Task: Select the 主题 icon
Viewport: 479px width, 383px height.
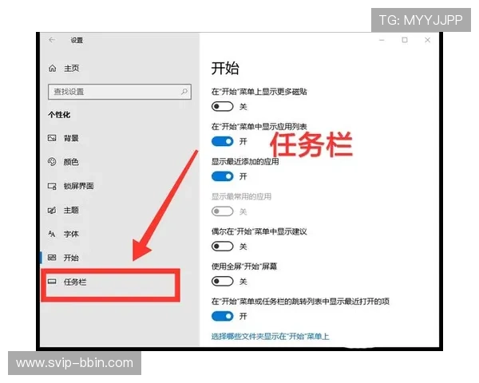Action: click(x=52, y=210)
